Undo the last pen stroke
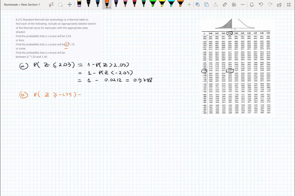The width and height of the screenshot is (295, 196). pos(261,5)
